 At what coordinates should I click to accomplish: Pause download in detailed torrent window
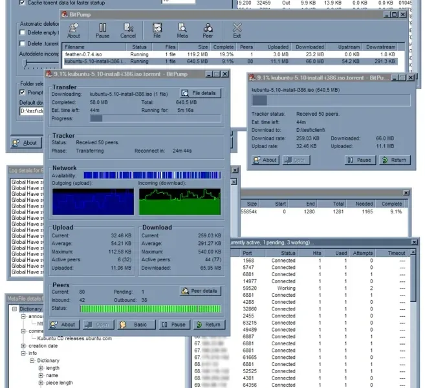coord(174,325)
